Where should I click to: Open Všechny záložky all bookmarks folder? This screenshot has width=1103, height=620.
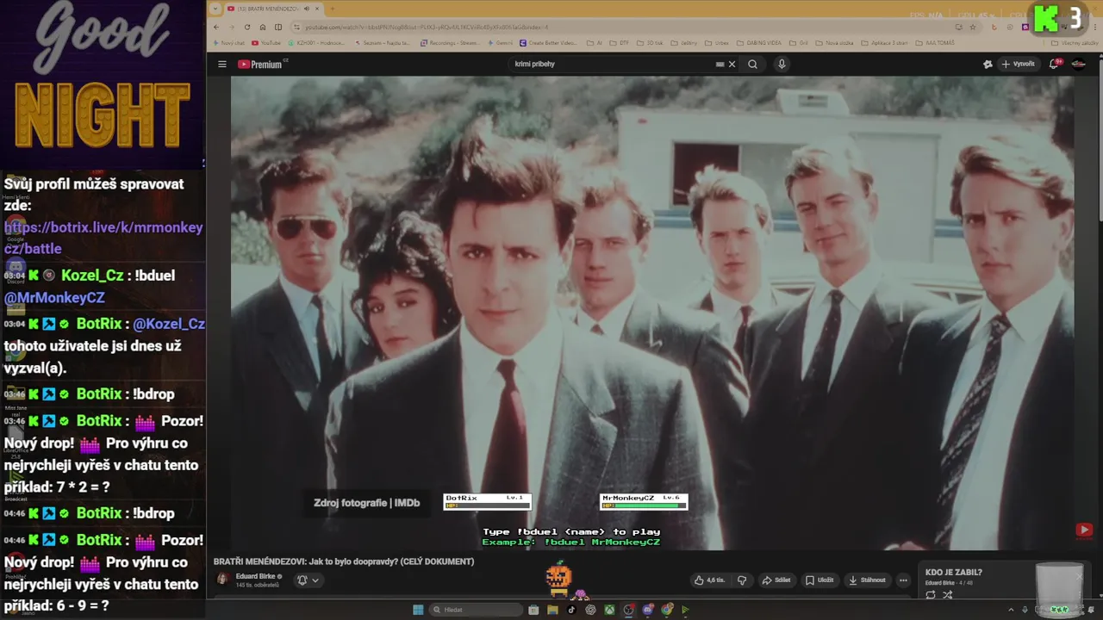pos(1075,42)
